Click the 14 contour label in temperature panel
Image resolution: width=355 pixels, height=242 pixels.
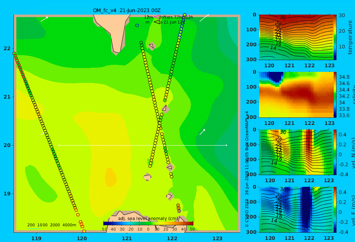tap(273, 48)
